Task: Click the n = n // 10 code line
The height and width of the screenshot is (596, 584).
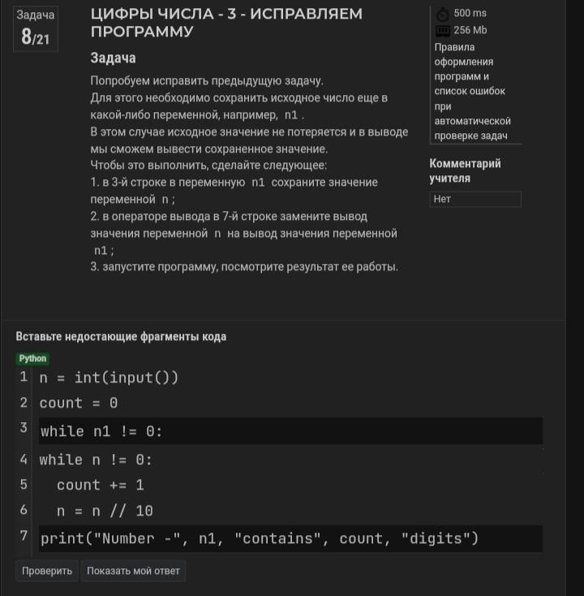Action: [105, 511]
